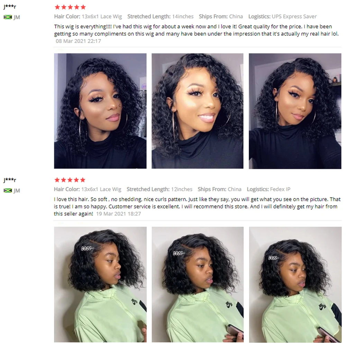Click the second review's JM country label
346x346 pixels.
coord(17,190)
